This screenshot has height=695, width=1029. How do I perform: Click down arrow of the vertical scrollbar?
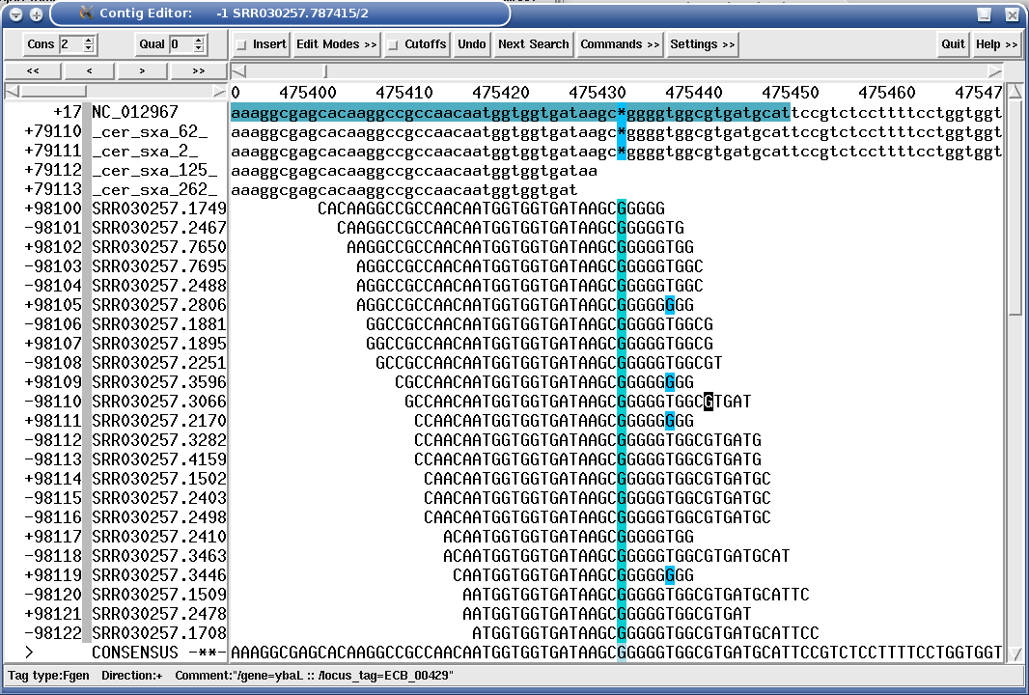click(1015, 653)
